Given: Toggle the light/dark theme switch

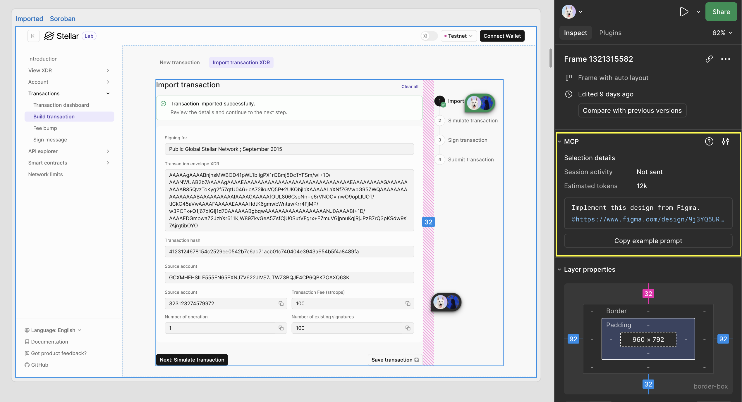Looking at the screenshot, I should coord(429,36).
